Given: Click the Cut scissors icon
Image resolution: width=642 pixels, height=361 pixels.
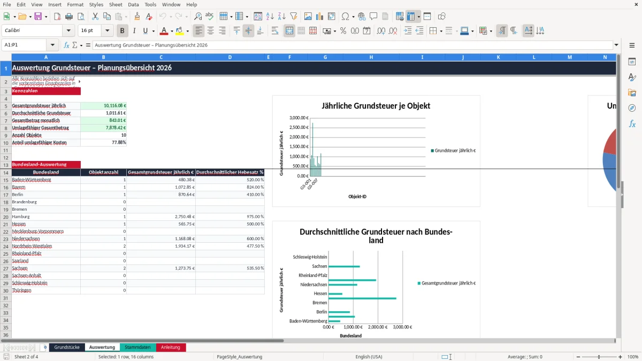Looking at the screenshot, I should (95, 17).
